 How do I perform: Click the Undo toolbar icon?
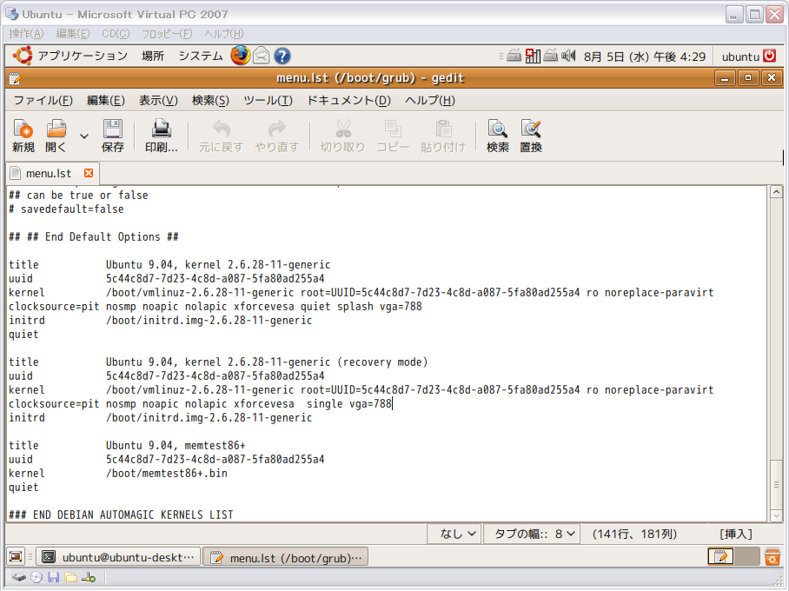coord(221,136)
